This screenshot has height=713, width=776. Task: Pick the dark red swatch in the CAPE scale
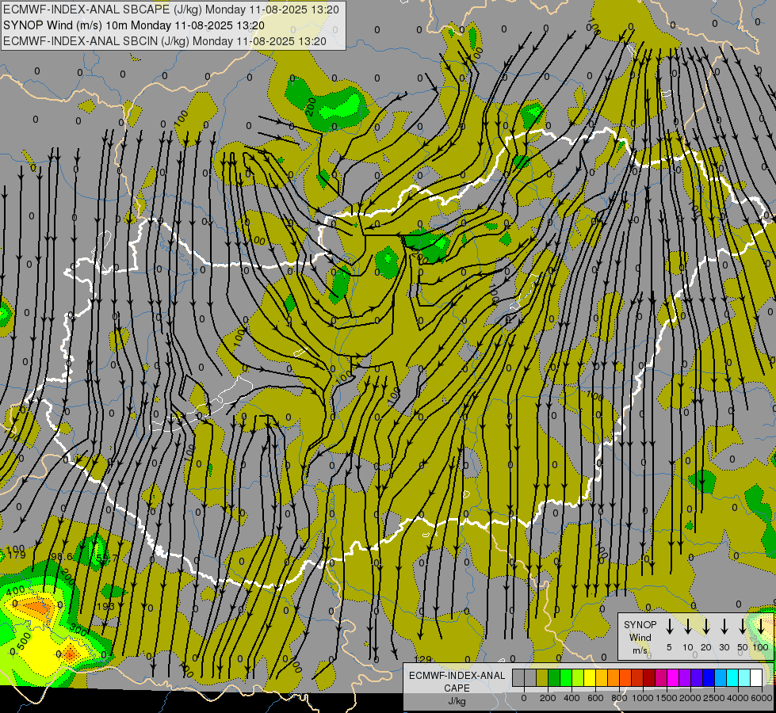tap(649, 677)
